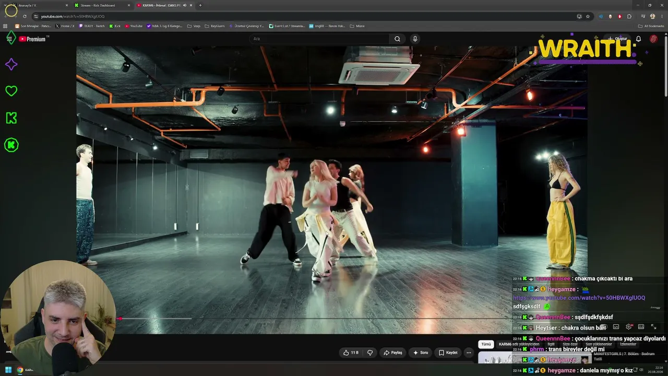
Task: Open the Vorp bookmarks folder
Action: 194,26
